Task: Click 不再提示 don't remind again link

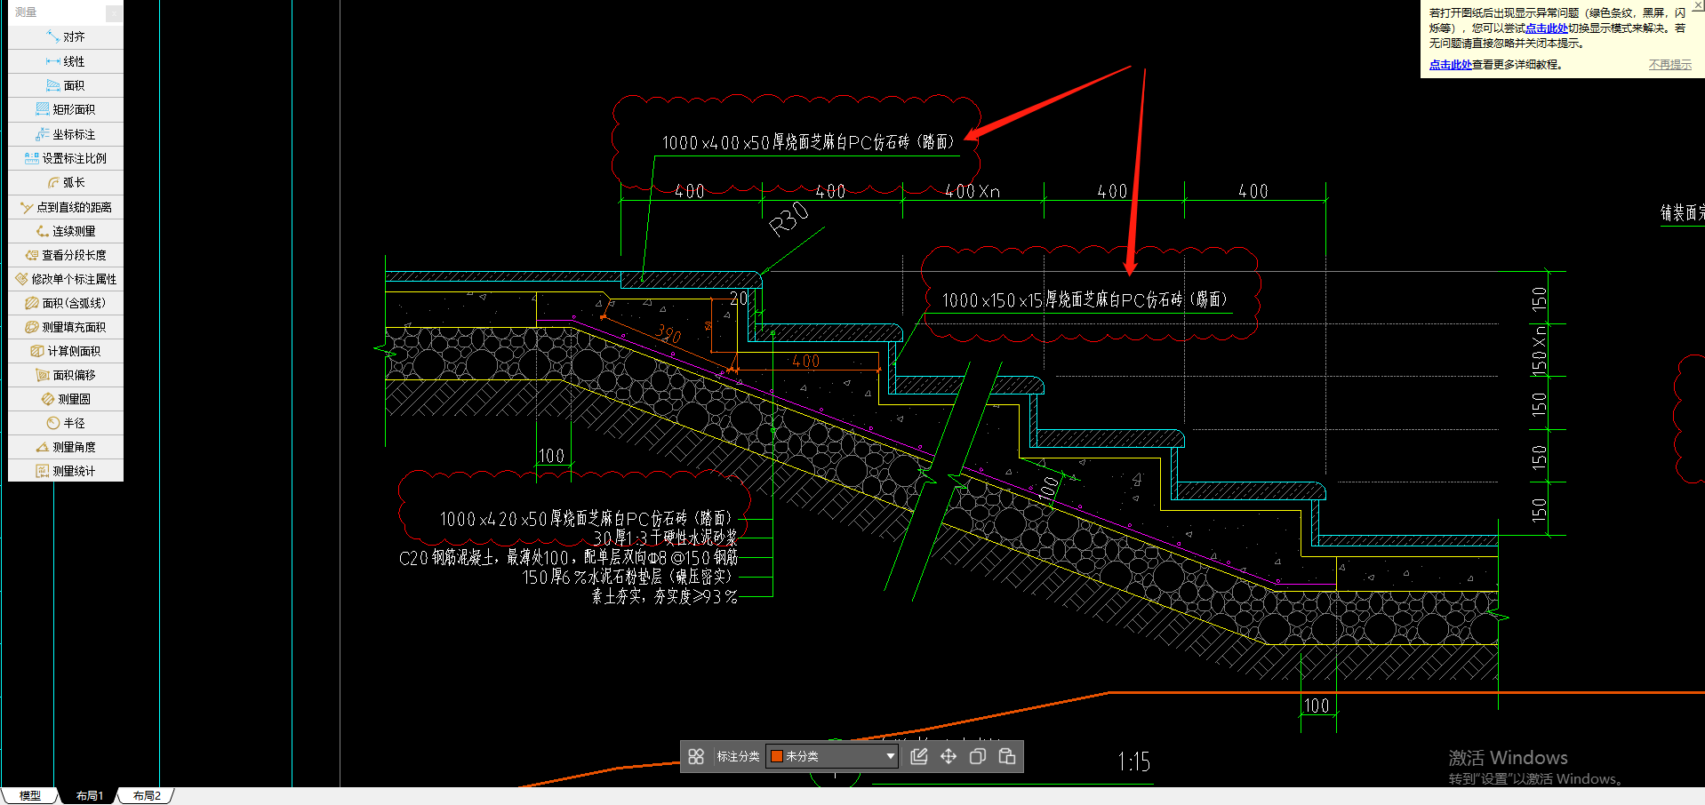Action: pos(1670,65)
